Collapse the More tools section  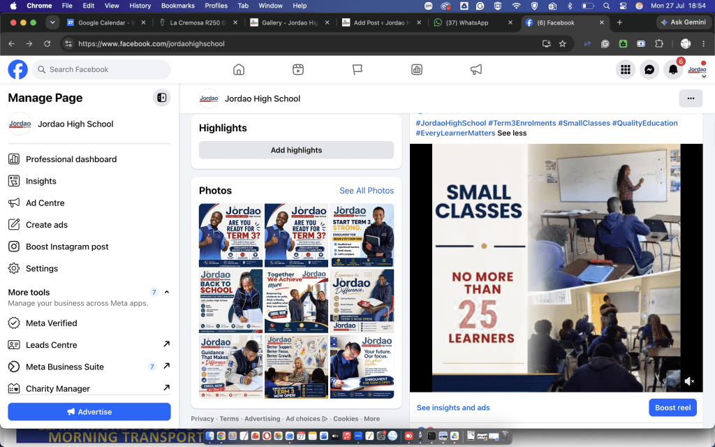click(x=167, y=292)
